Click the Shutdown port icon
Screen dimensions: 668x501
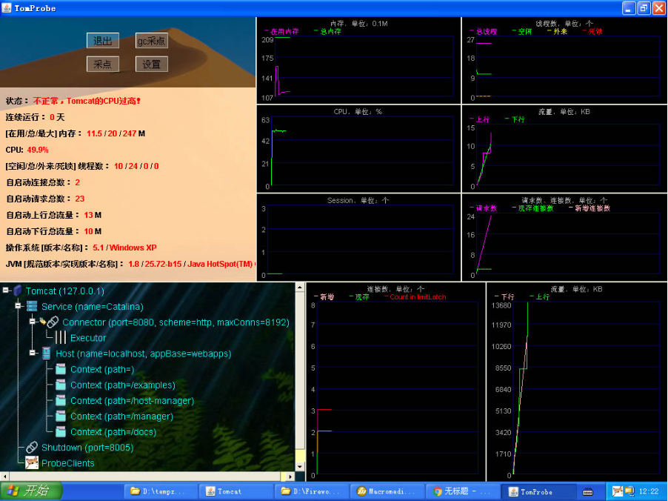pyautogui.click(x=32, y=448)
